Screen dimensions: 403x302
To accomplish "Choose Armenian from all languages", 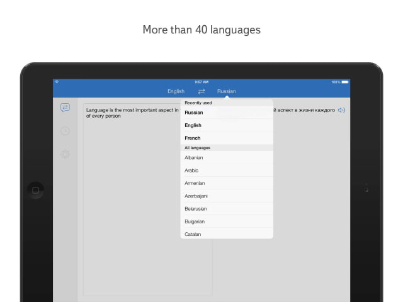I will [227, 183].
